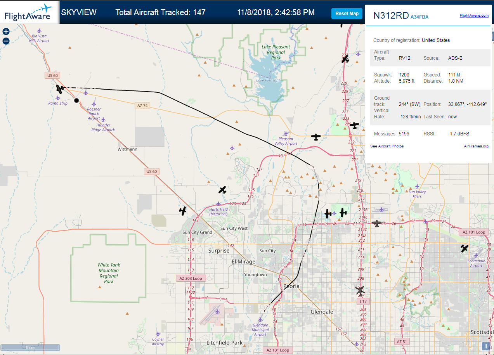Select aircraft near exit 225 on I-17
Screen dimensions: 494x355
coord(354,125)
